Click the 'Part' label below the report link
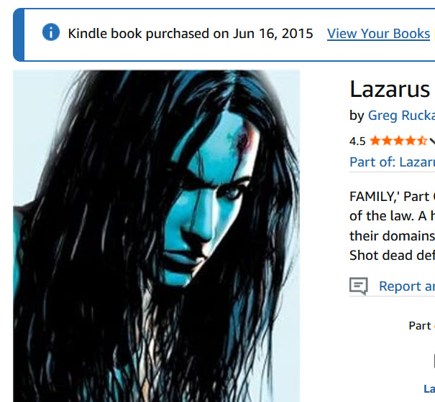Screen dimensions: 435x402 (420, 325)
